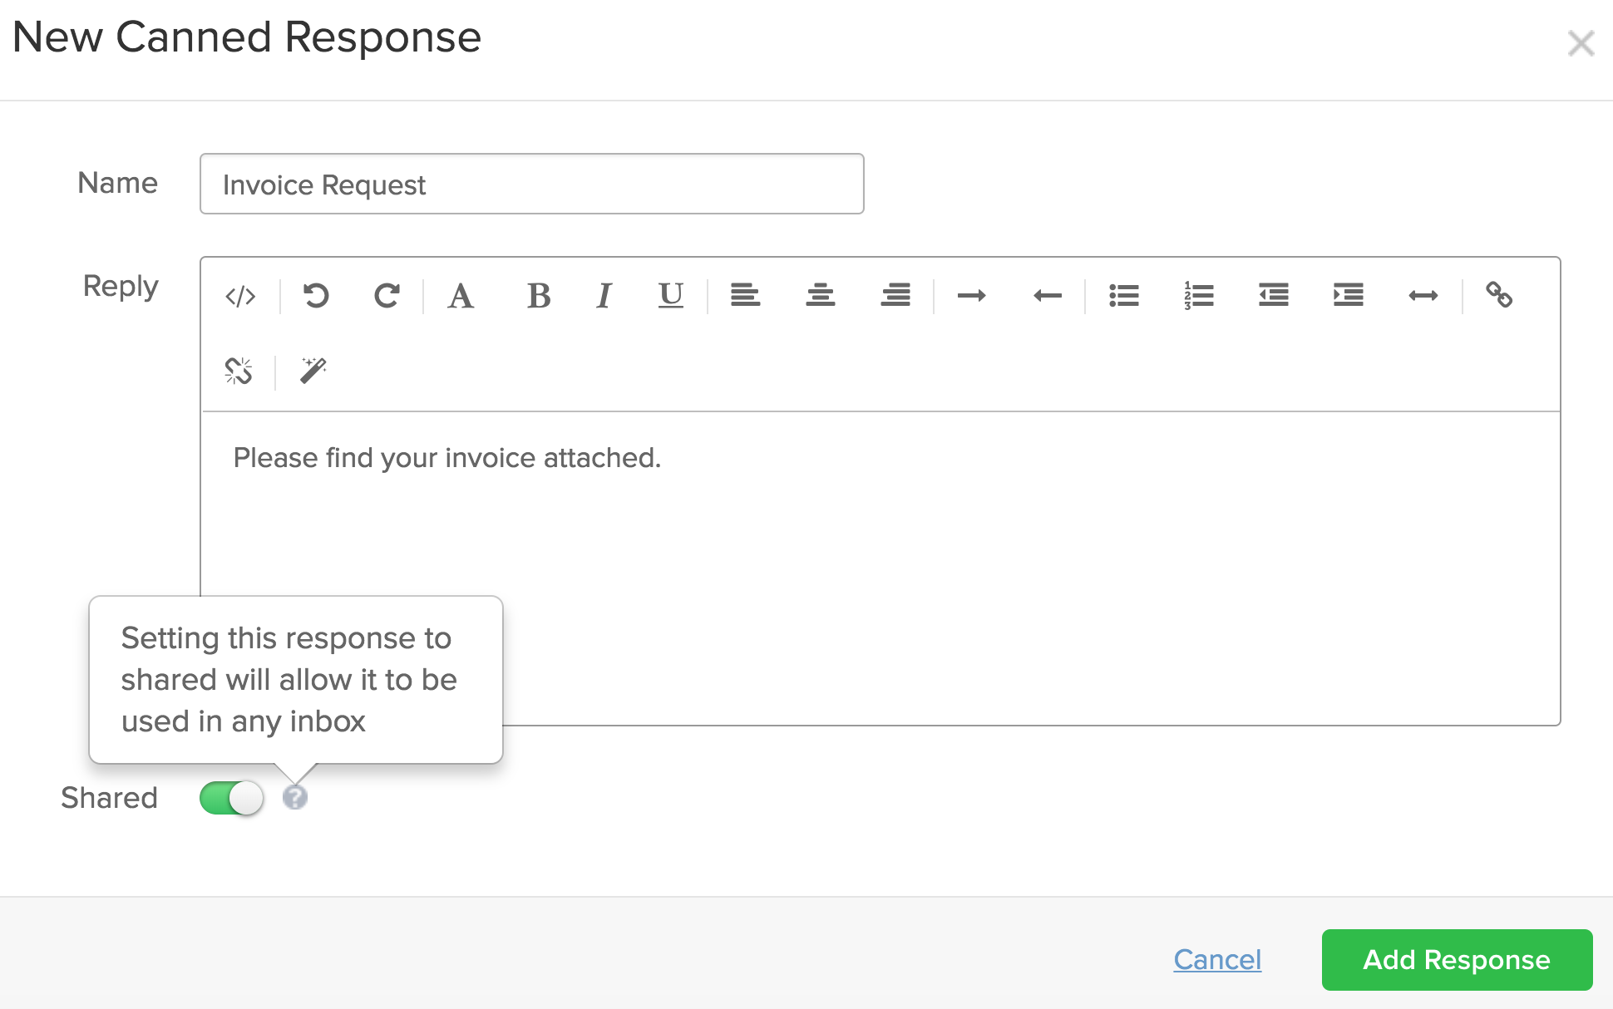The image size is (1613, 1009).
Task: Click the unlink broken chain icon
Action: (239, 371)
